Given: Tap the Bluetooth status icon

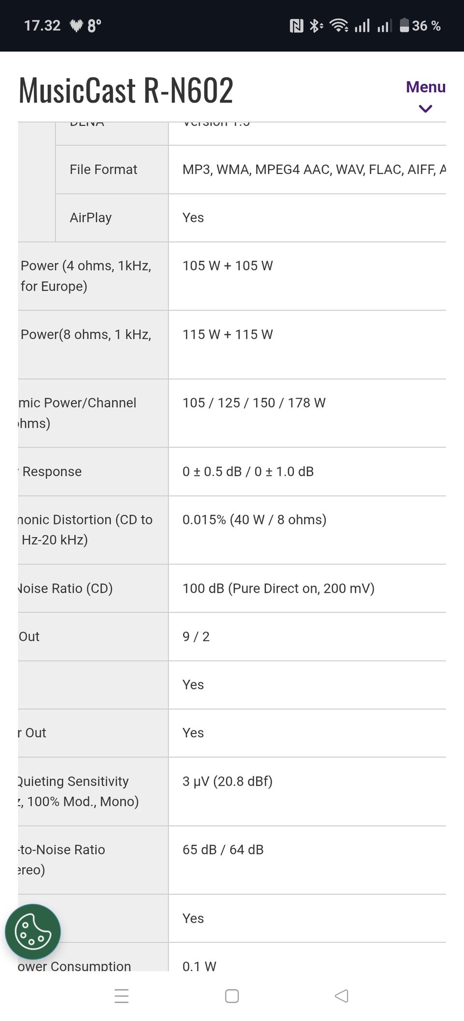Looking at the screenshot, I should [x=315, y=26].
